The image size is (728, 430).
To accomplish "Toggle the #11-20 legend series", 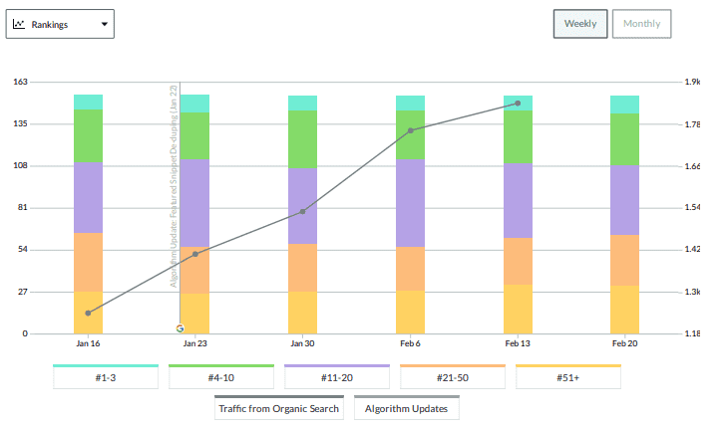I will 337,378.
